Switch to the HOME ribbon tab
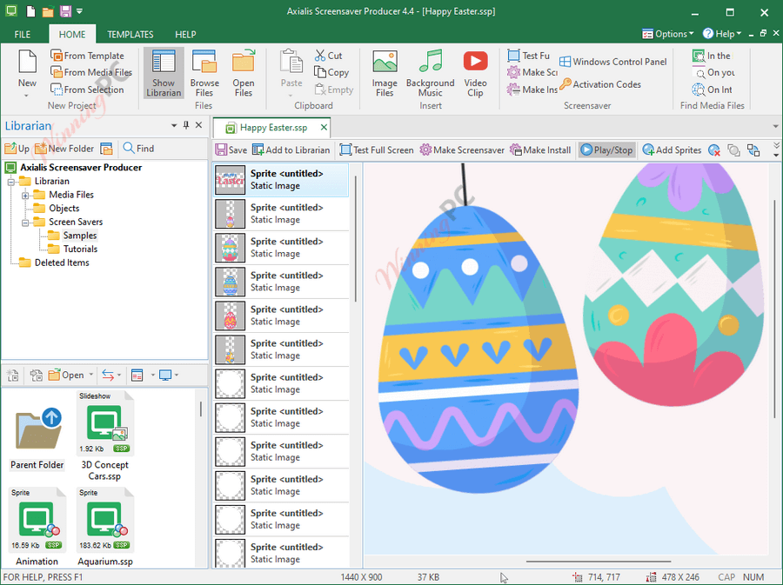The height and width of the screenshot is (585, 783). coord(72,35)
